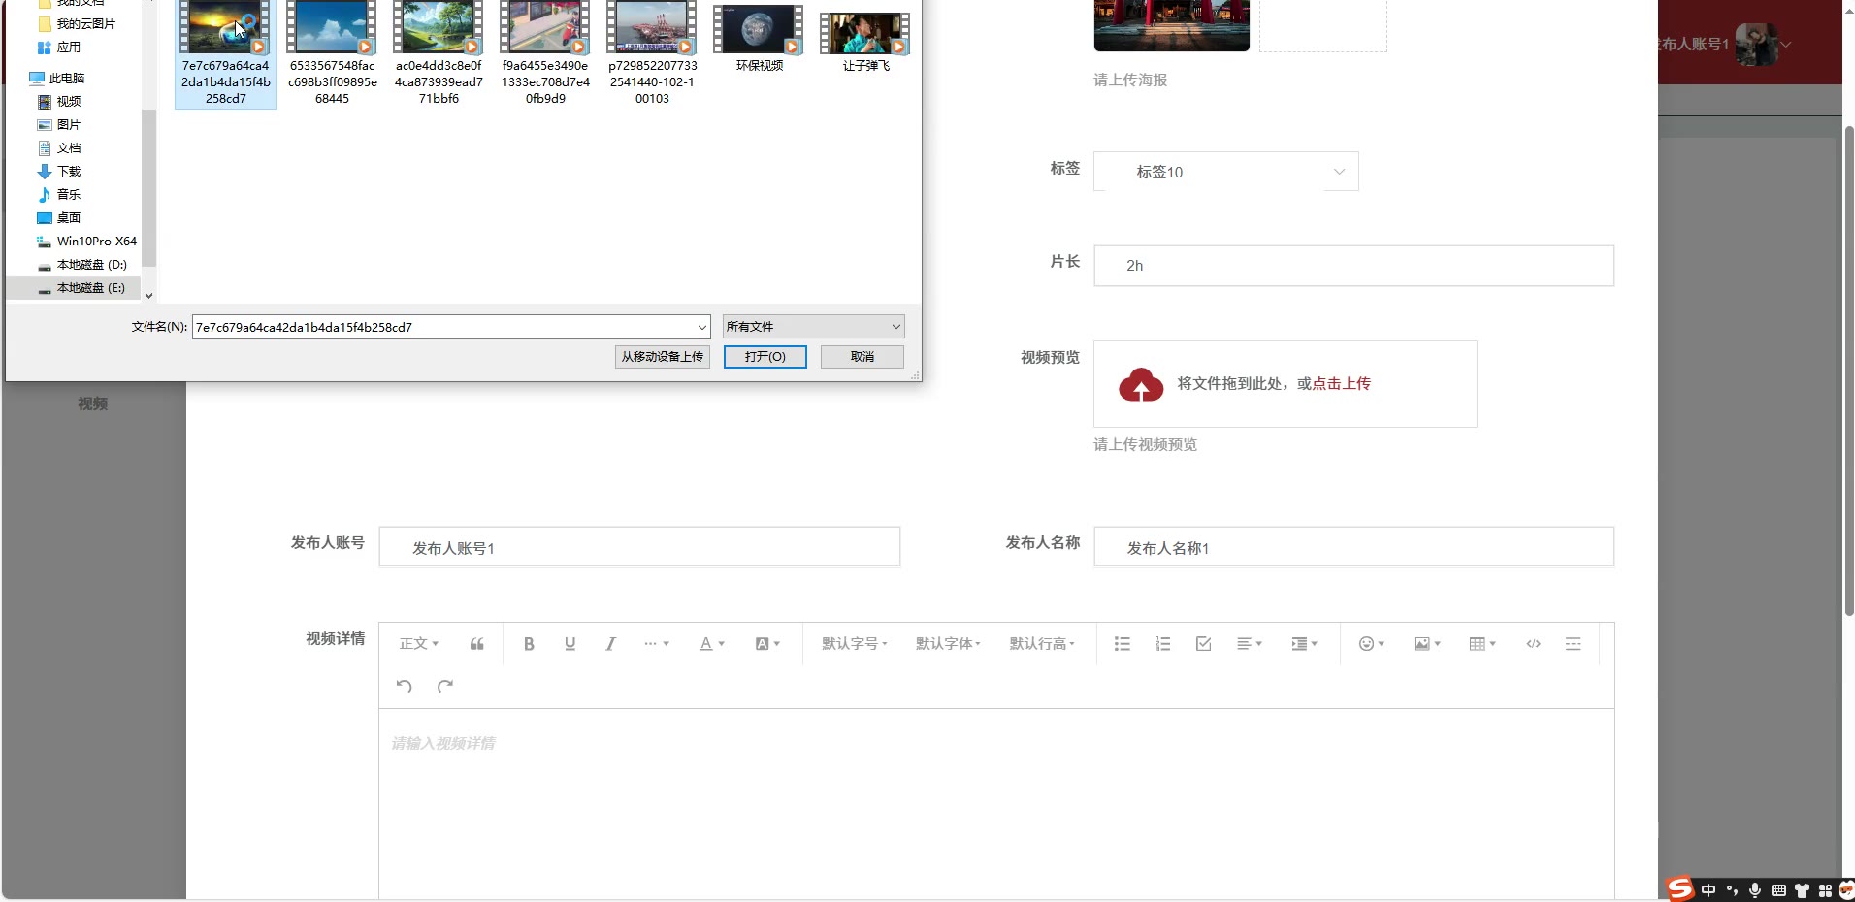Click the 打开(O) button

coord(765,357)
